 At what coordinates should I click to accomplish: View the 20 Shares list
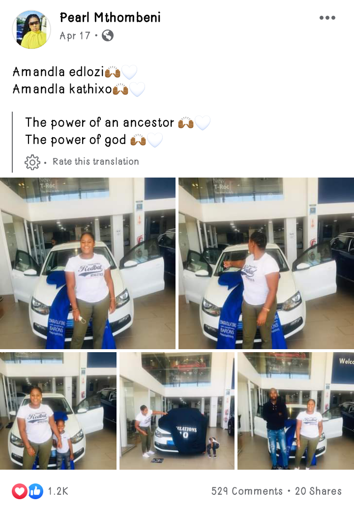[318, 491]
